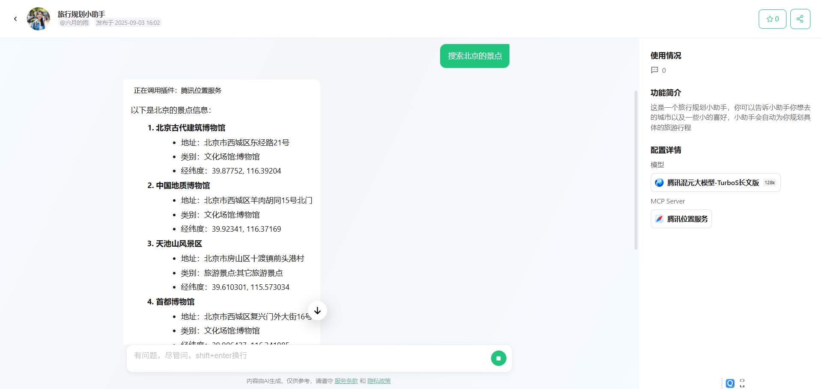Open the 隐私政策 link

coord(379,381)
